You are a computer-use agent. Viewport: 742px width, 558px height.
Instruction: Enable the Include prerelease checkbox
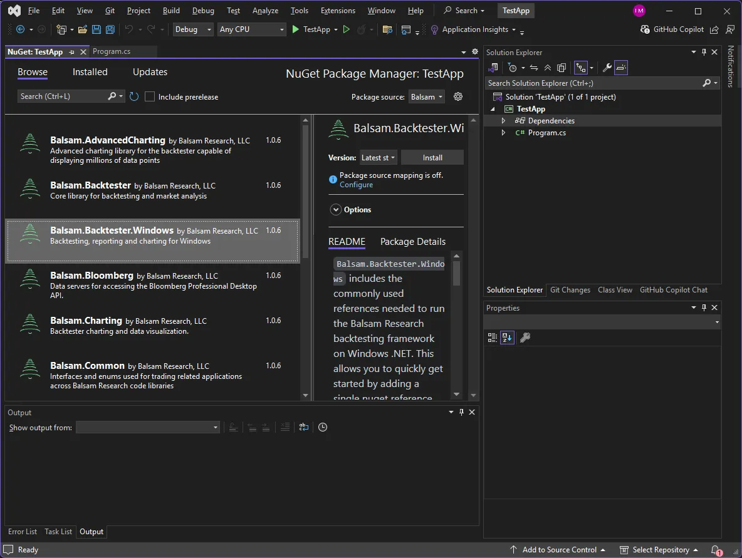pos(150,97)
